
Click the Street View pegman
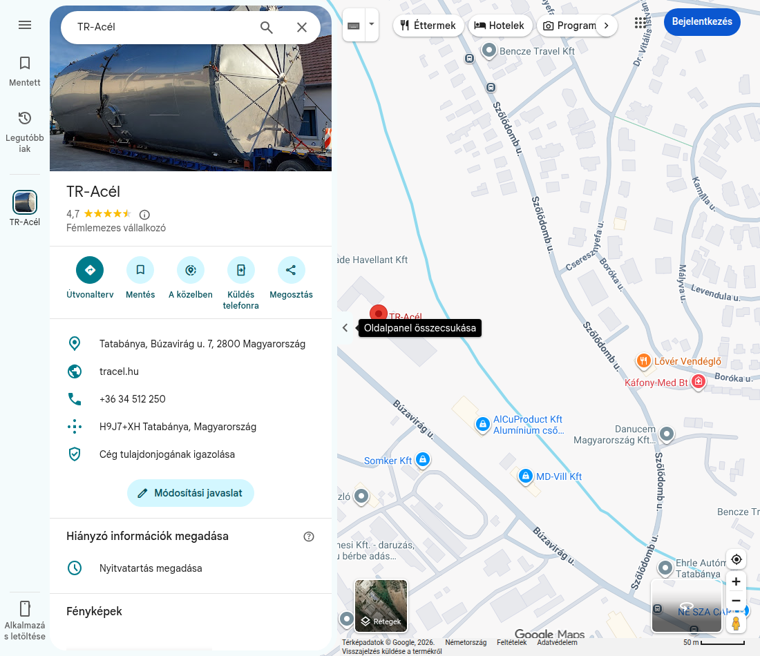coord(737,623)
